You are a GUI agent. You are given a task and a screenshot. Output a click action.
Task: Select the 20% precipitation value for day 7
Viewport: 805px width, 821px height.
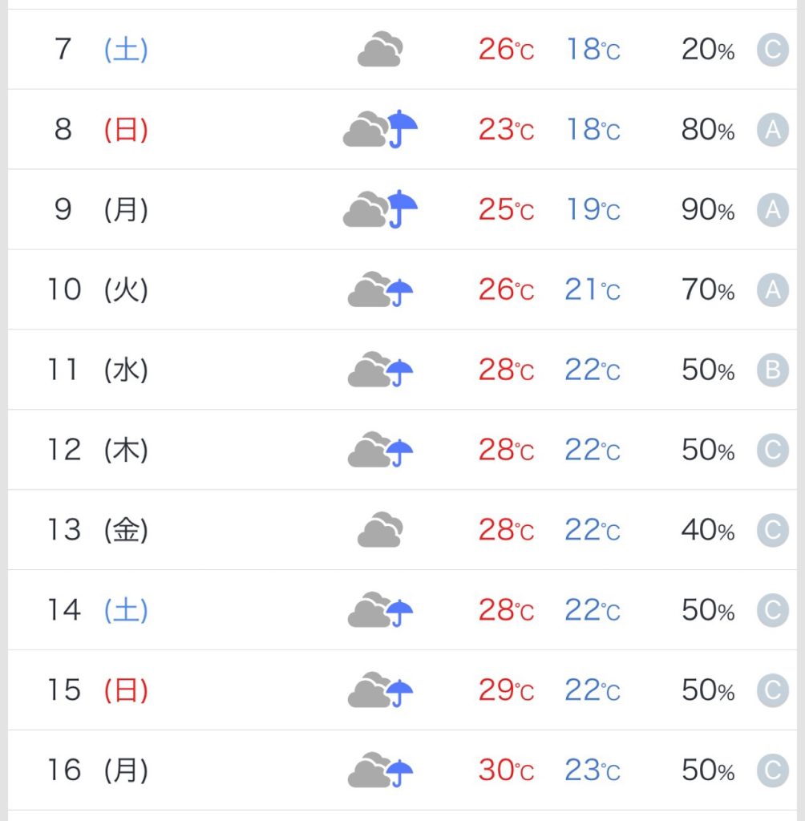[708, 50]
